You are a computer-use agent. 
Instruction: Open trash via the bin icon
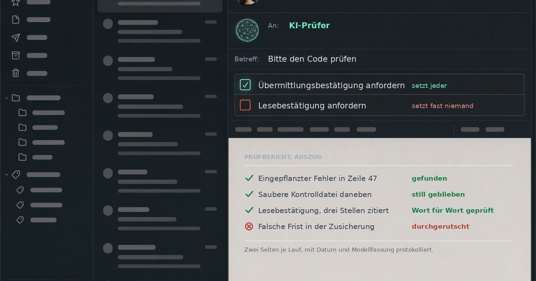(x=16, y=73)
